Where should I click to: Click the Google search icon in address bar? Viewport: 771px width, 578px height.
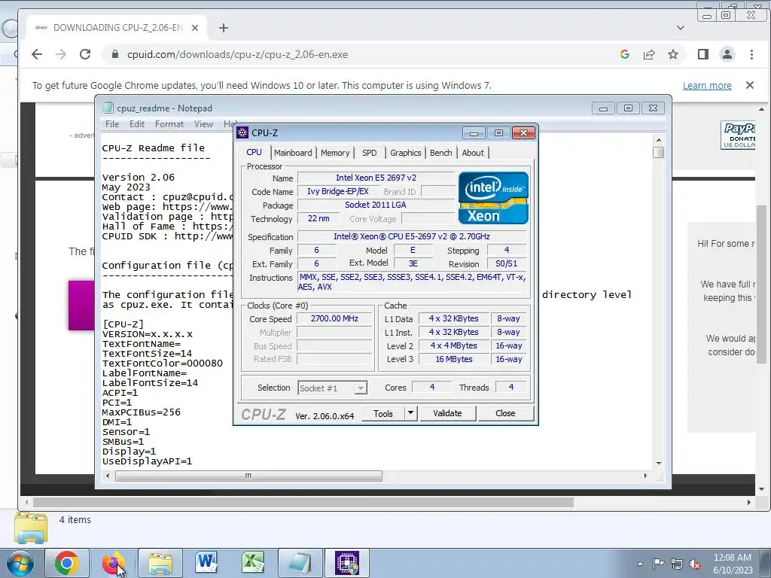point(625,54)
